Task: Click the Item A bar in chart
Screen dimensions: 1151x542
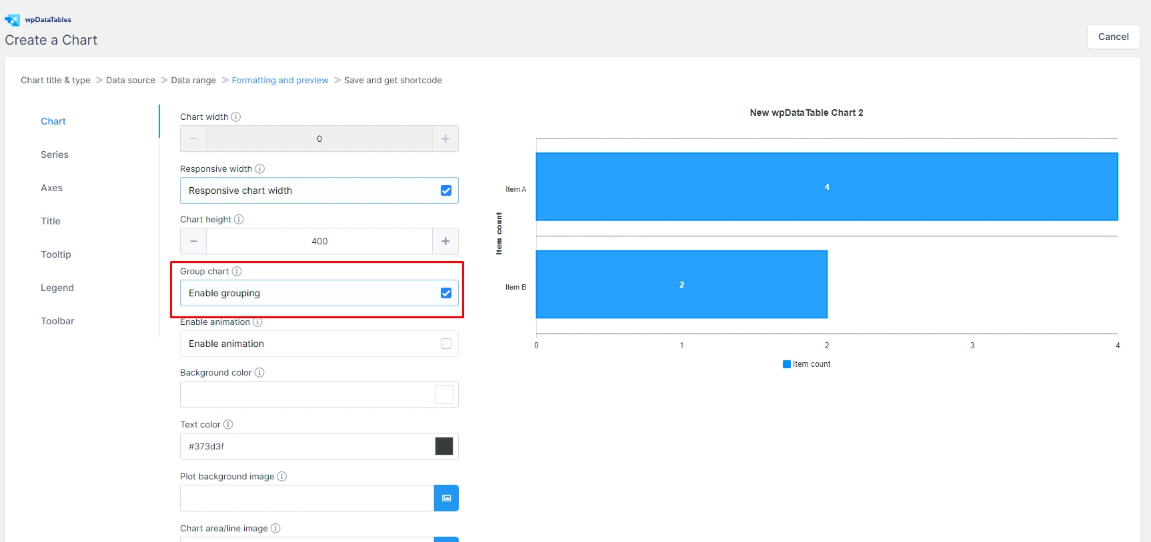Action: pos(827,187)
